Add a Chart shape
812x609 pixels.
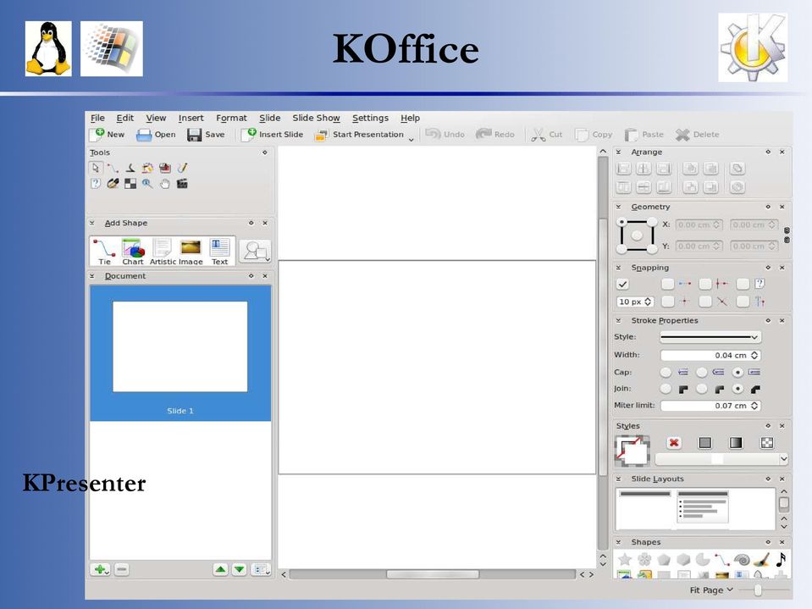133,252
